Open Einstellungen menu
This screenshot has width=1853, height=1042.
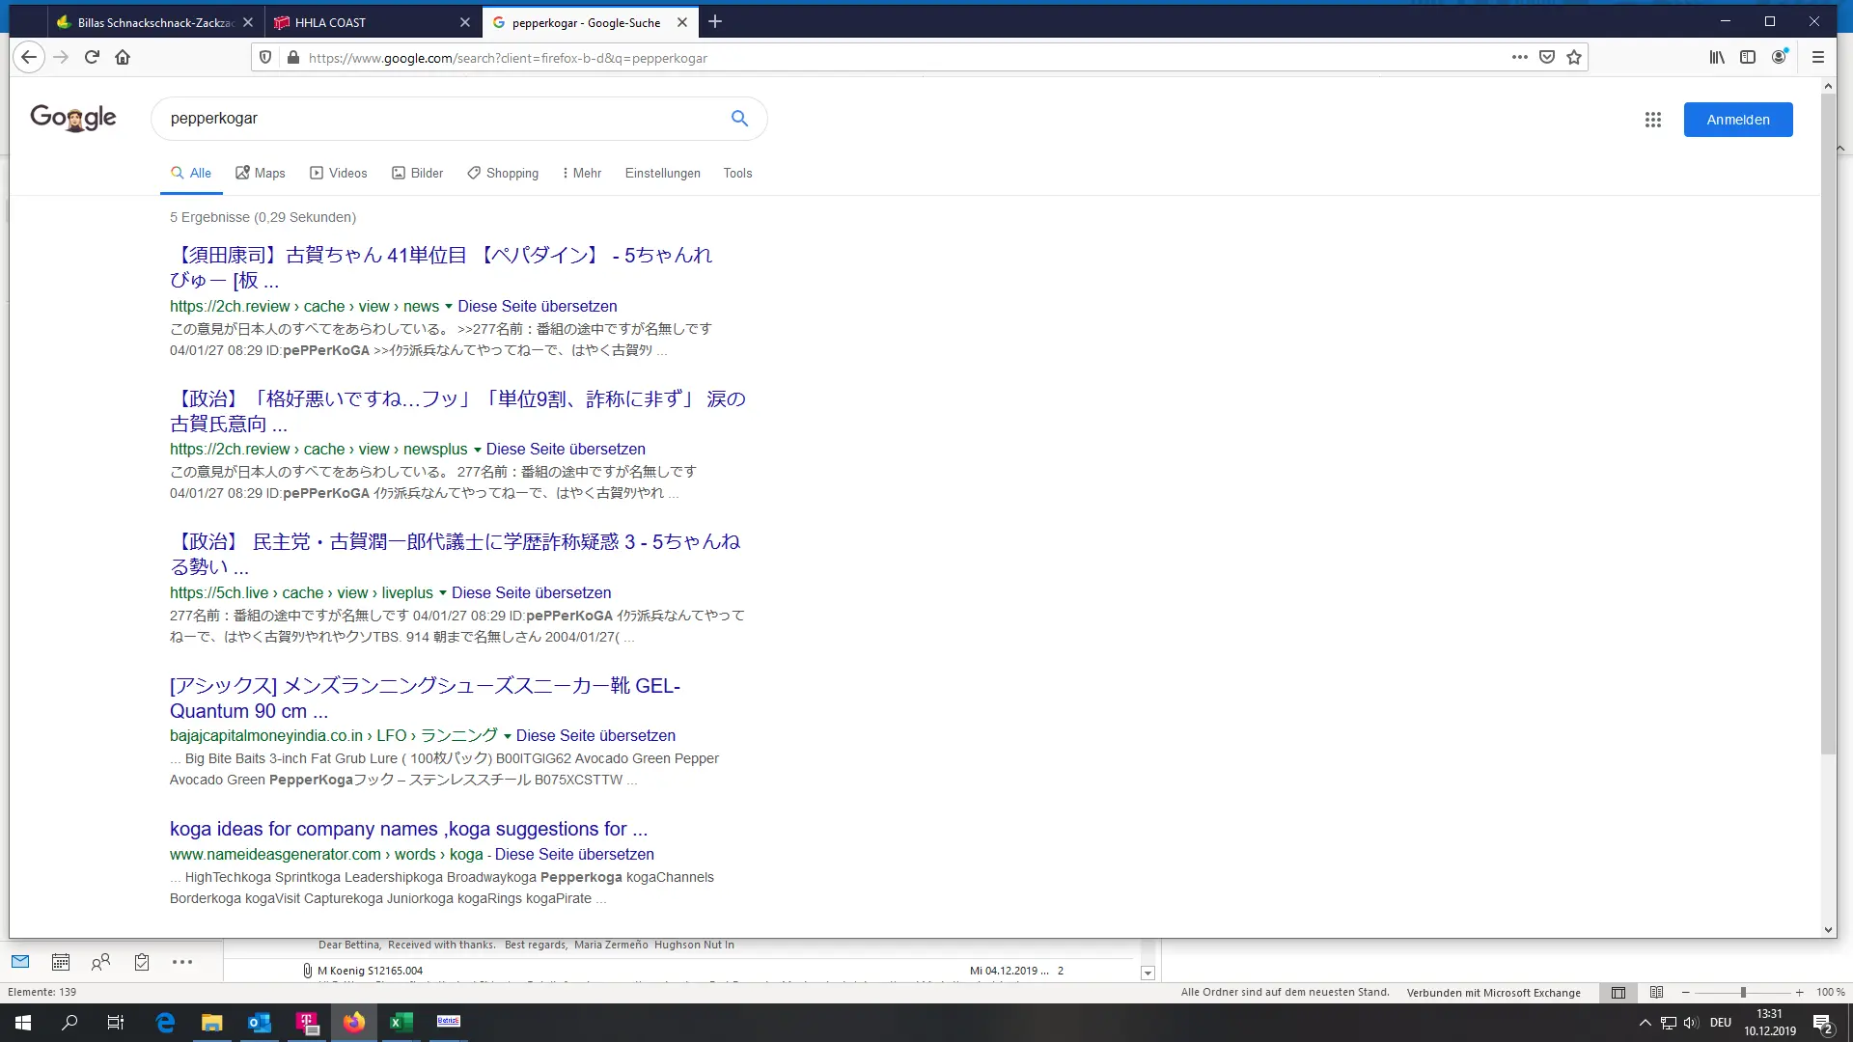coord(662,173)
